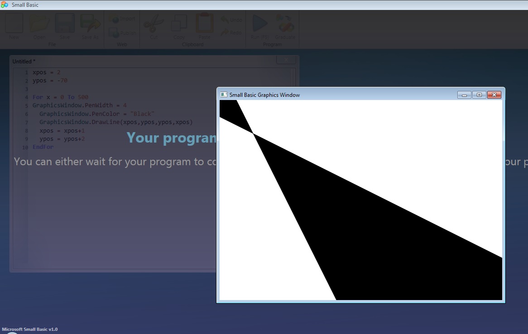Minimize the Small Basic Graphics Window
This screenshot has width=528, height=334.
point(464,95)
